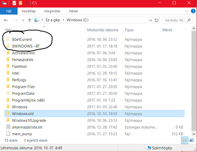
Task: Click the search magnifier icon
Action: coord(189,20)
